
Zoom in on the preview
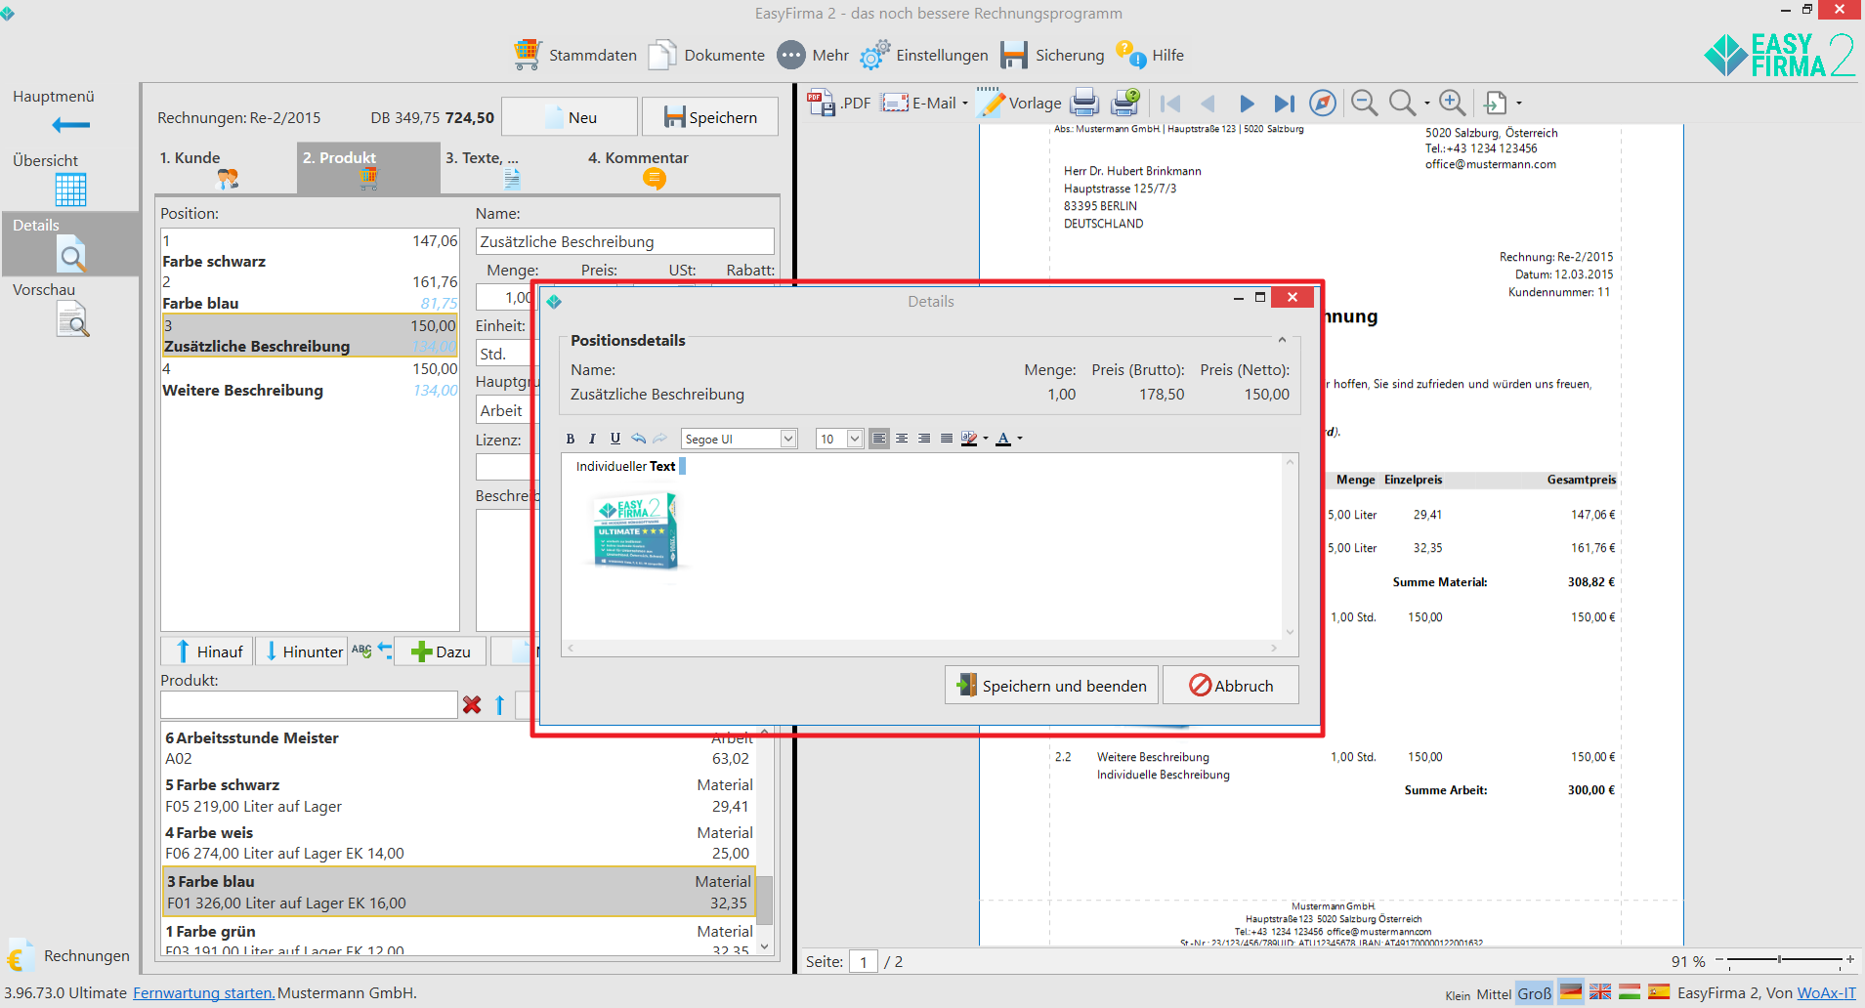tap(1453, 103)
